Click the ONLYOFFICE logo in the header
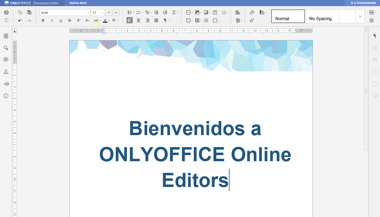 [17, 3]
